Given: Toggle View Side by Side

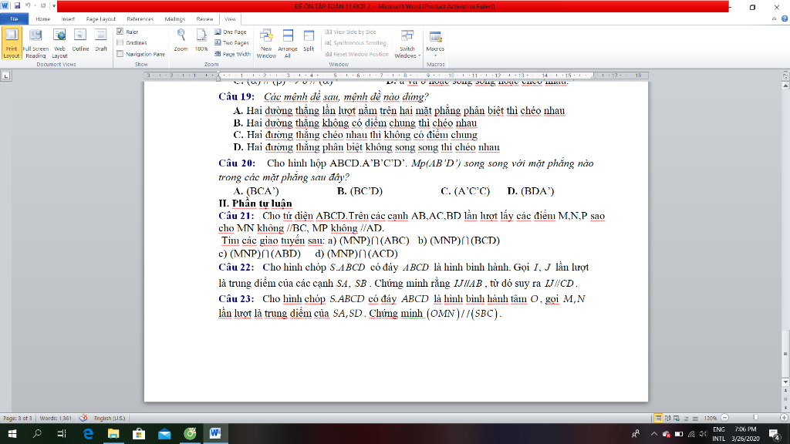Looking at the screenshot, I should [351, 32].
